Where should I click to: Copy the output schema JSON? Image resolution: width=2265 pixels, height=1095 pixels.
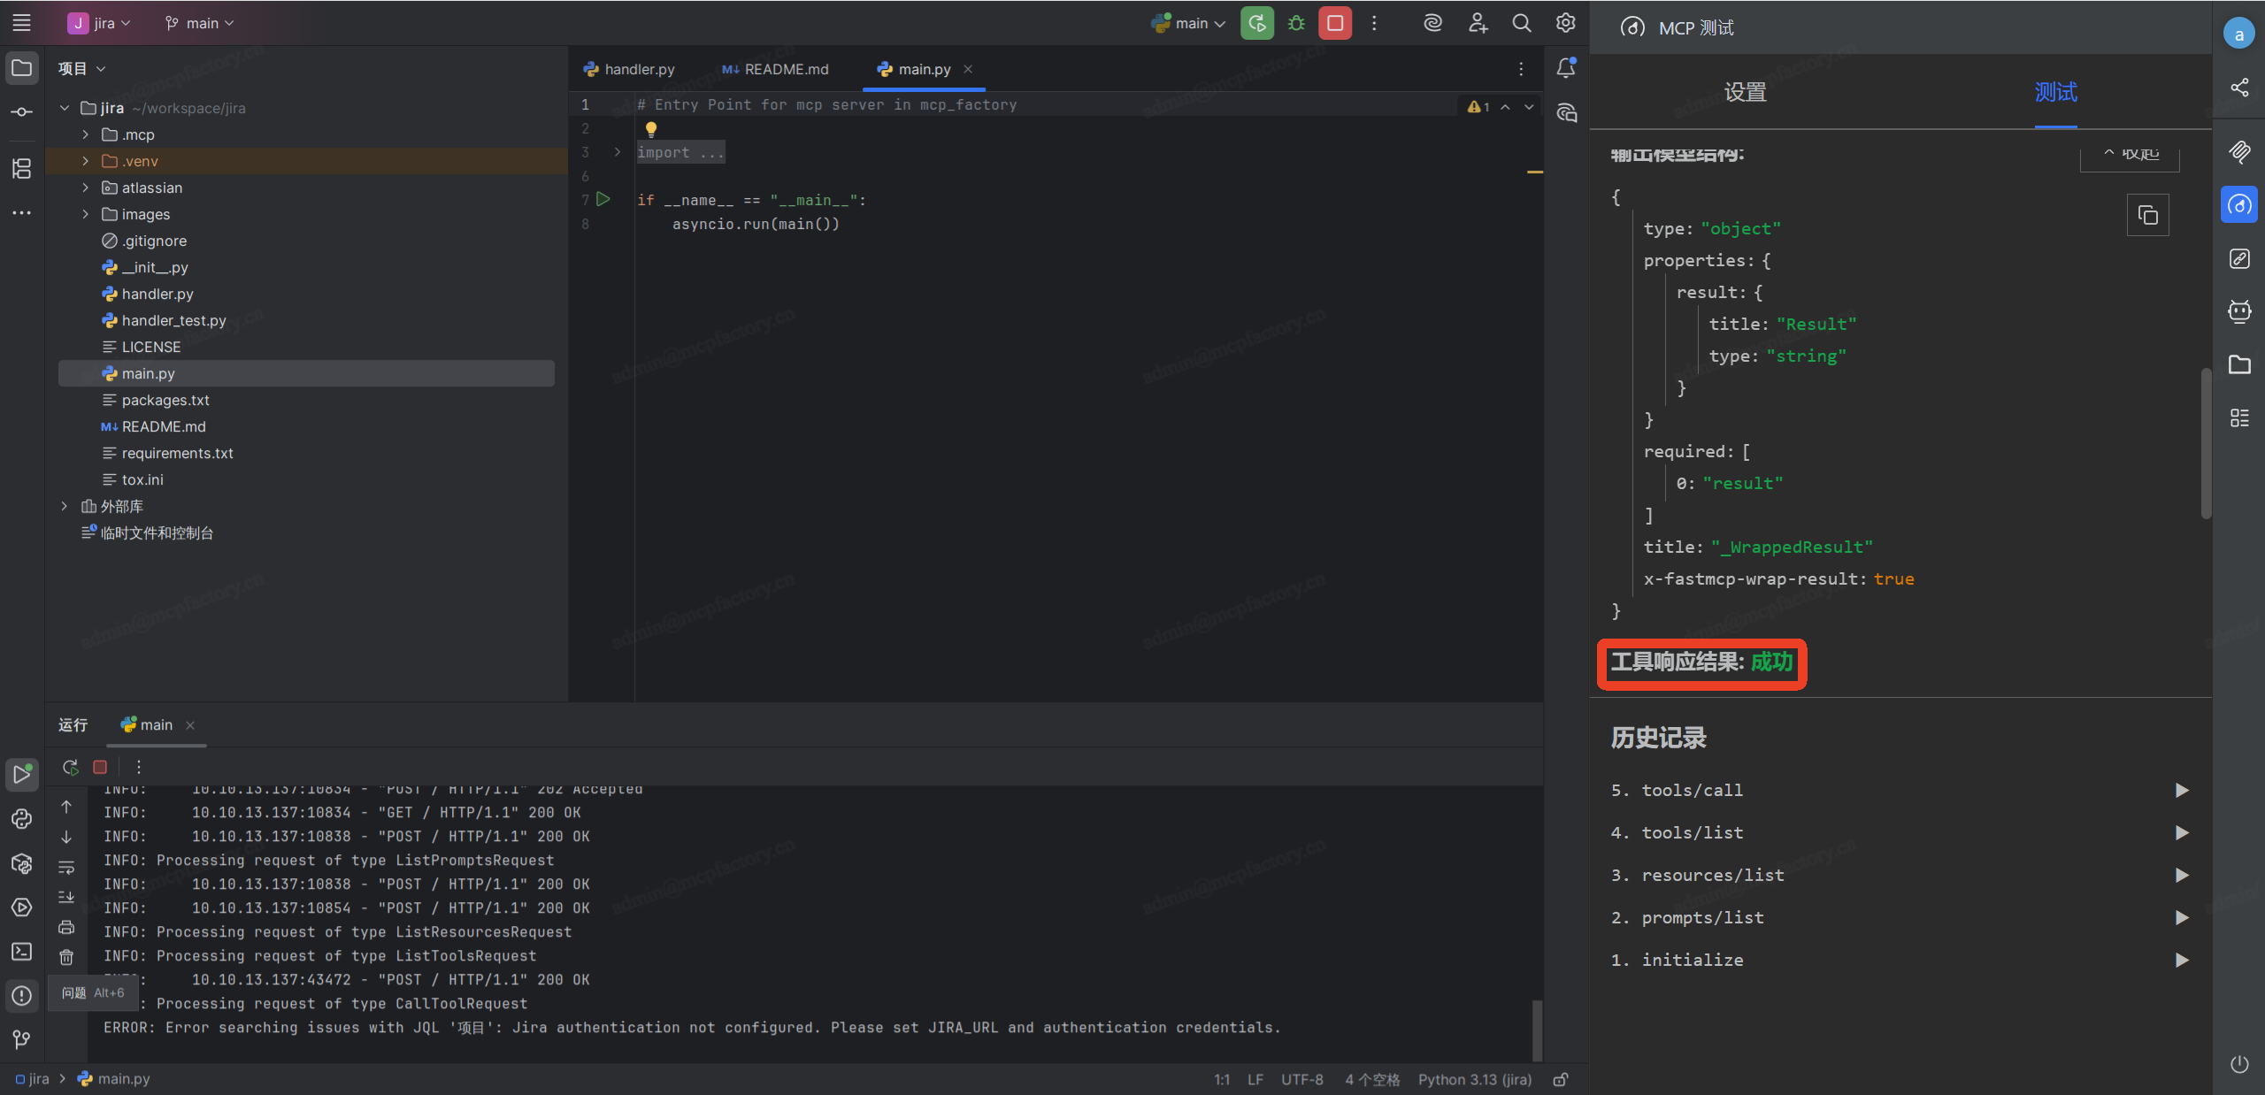point(2147,215)
